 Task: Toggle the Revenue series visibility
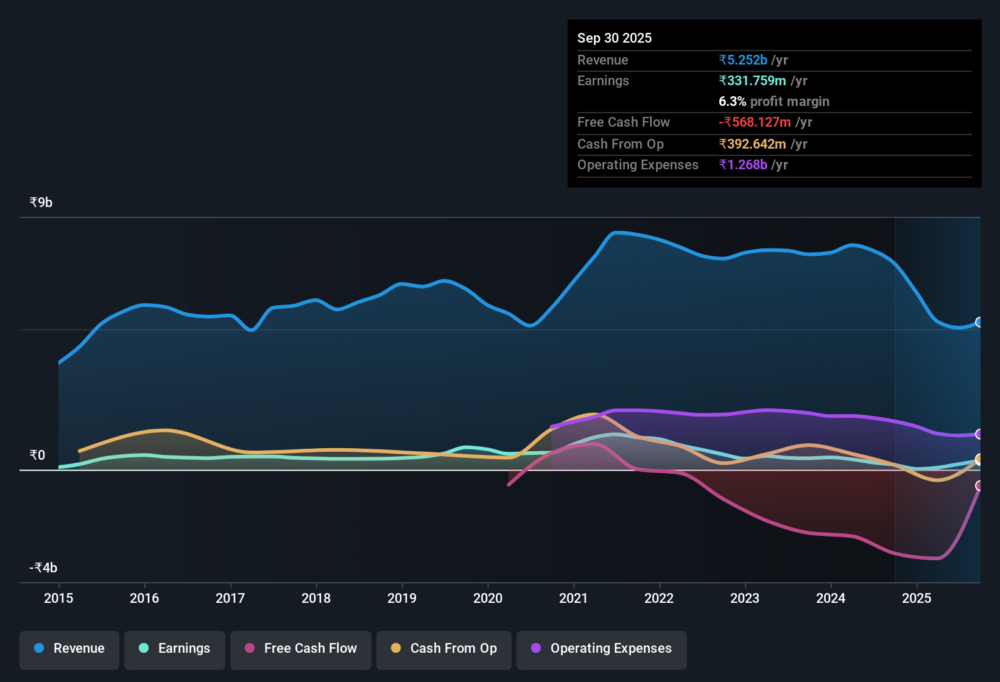tap(69, 649)
